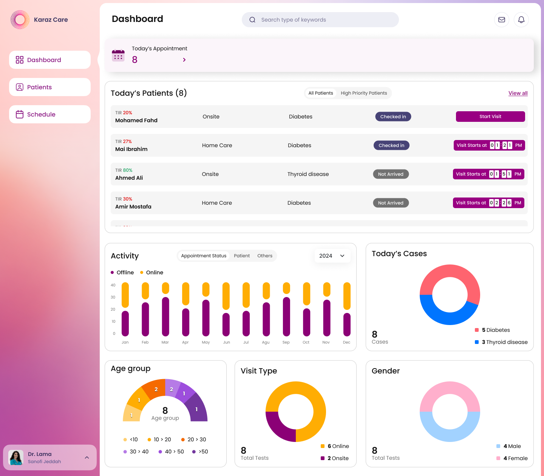Click Visit Starts at 01:21 PM button
This screenshot has height=476, width=544.
click(489, 145)
